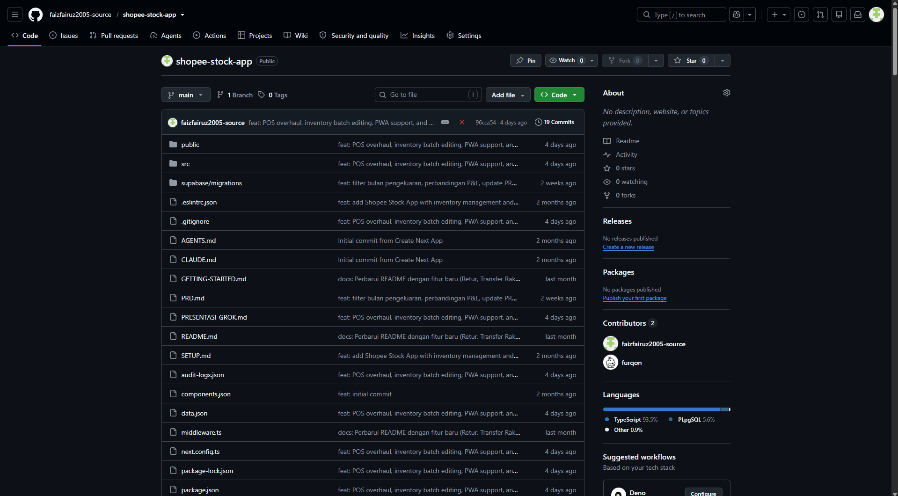Switch to the Pull requests tab
Image resolution: width=898 pixels, height=496 pixels.
(x=114, y=36)
